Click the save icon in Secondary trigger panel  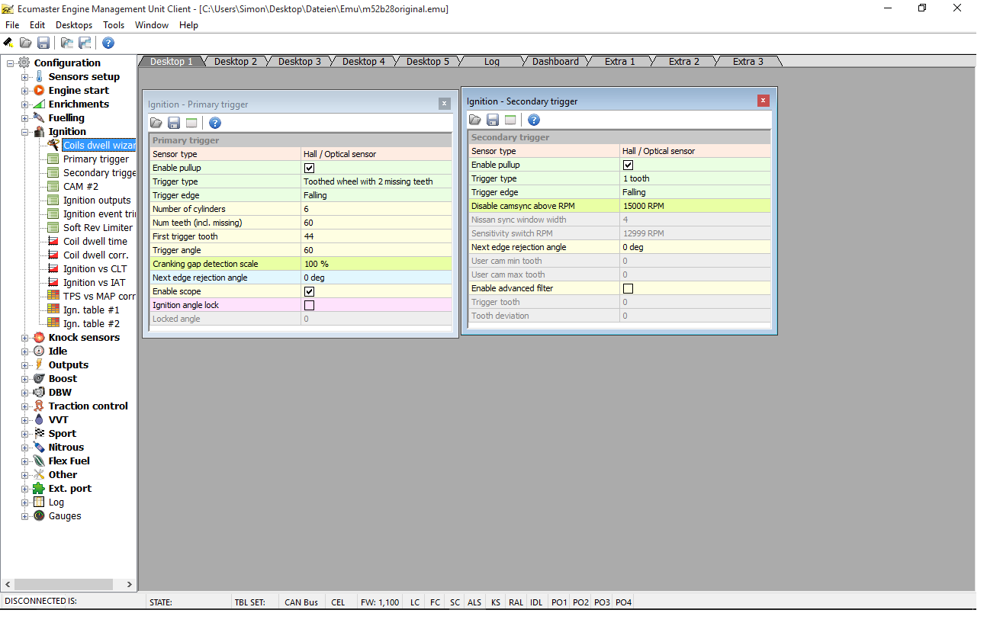pyautogui.click(x=493, y=120)
